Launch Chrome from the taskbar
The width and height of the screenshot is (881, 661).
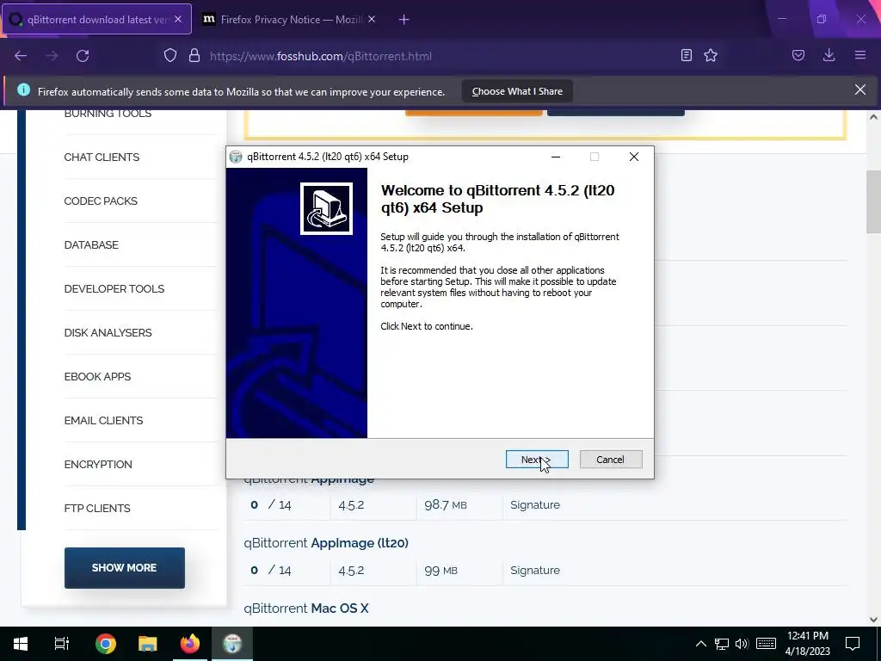106,644
